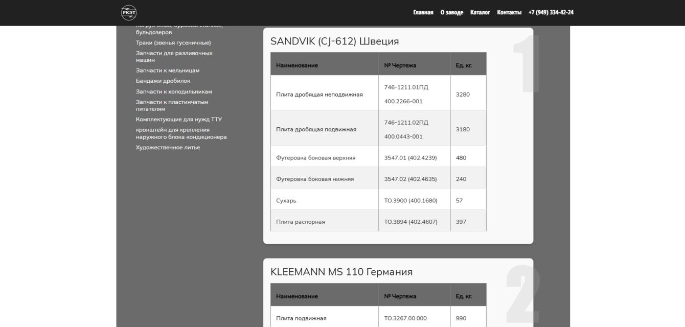Select Художественное литье sidebar link
The height and width of the screenshot is (327, 685).
[x=168, y=148]
